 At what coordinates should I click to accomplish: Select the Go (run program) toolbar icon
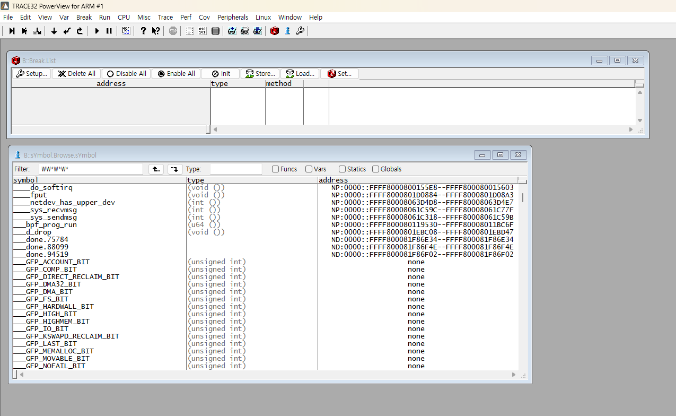[x=97, y=31]
